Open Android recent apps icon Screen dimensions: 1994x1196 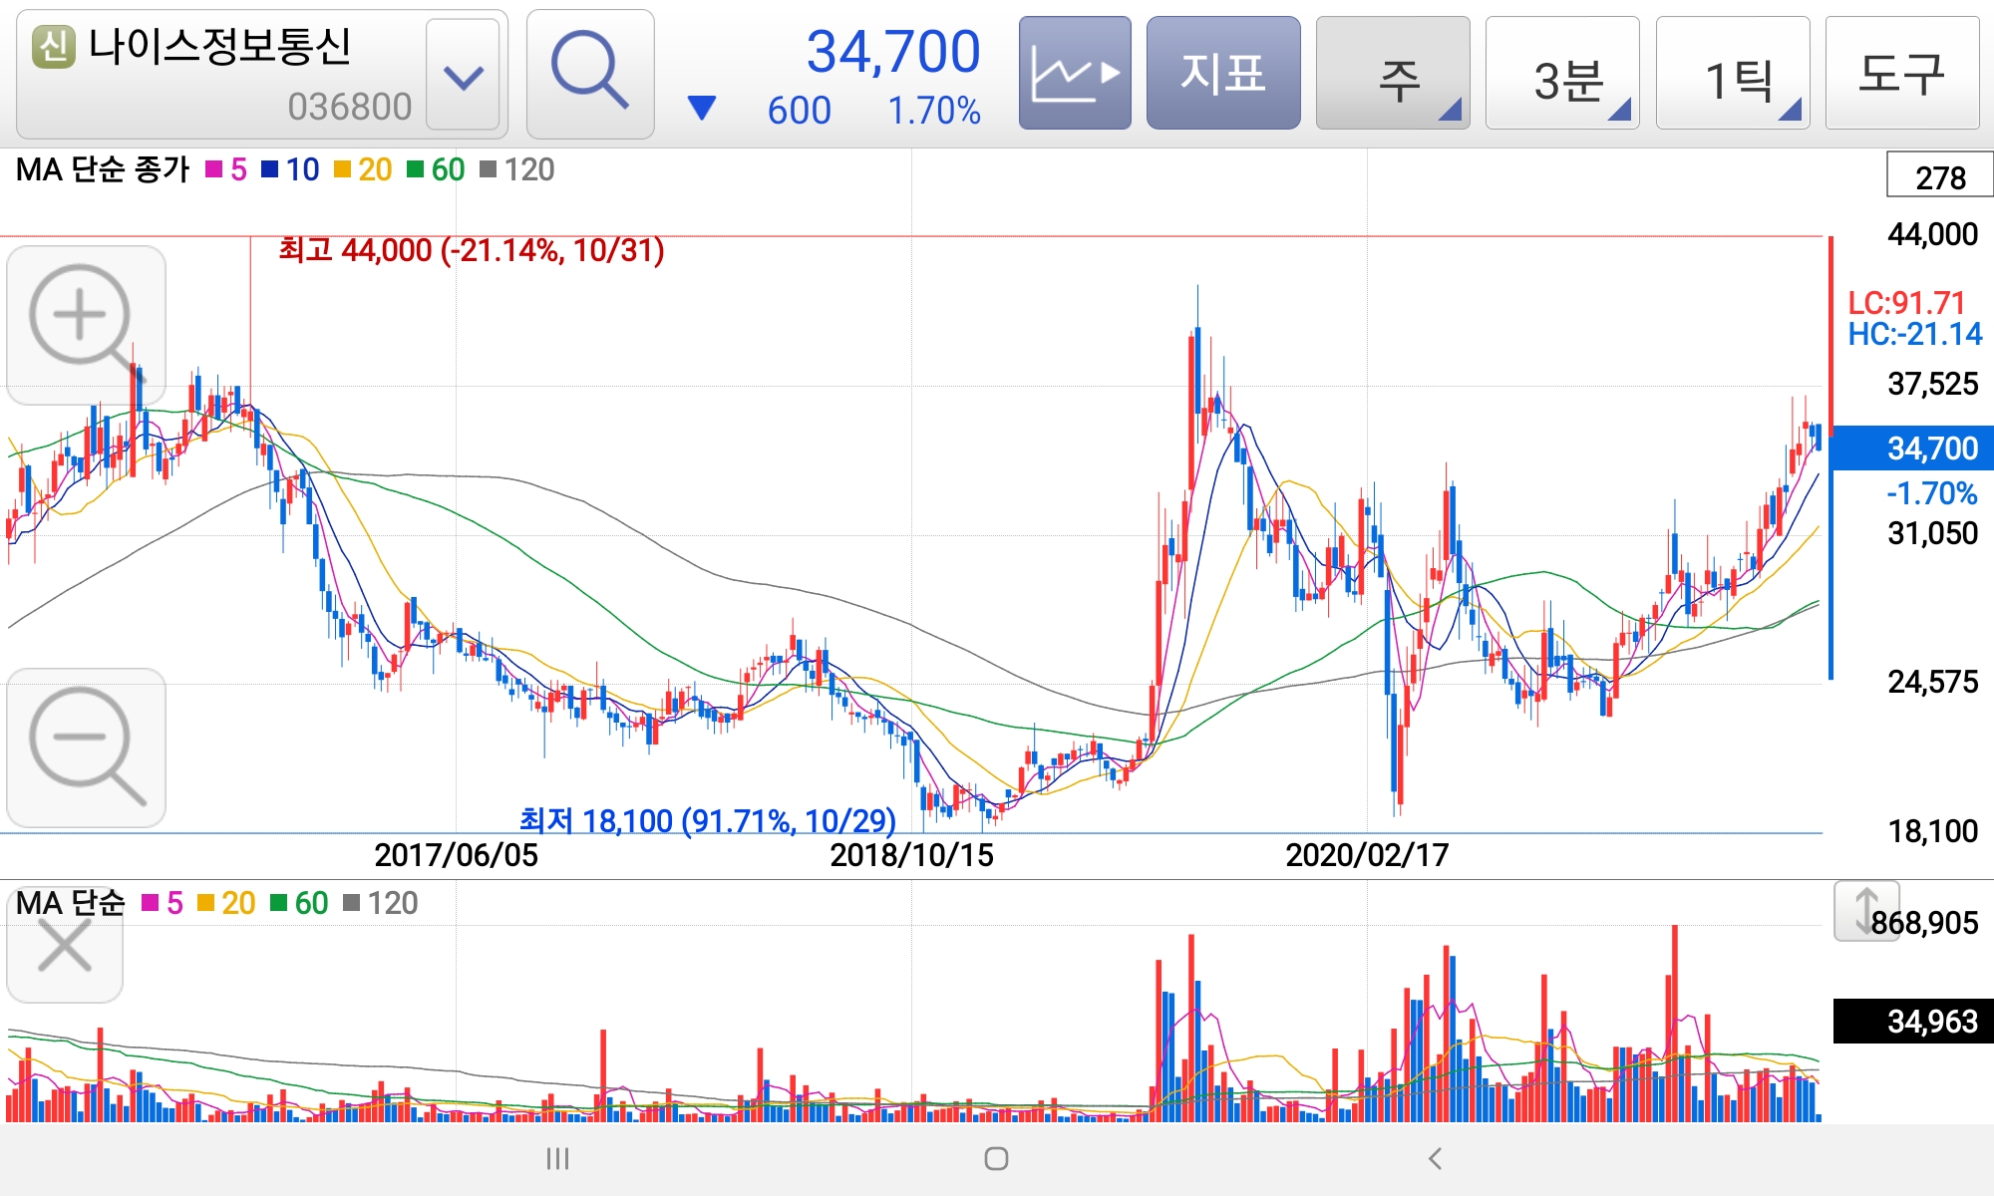[x=557, y=1158]
